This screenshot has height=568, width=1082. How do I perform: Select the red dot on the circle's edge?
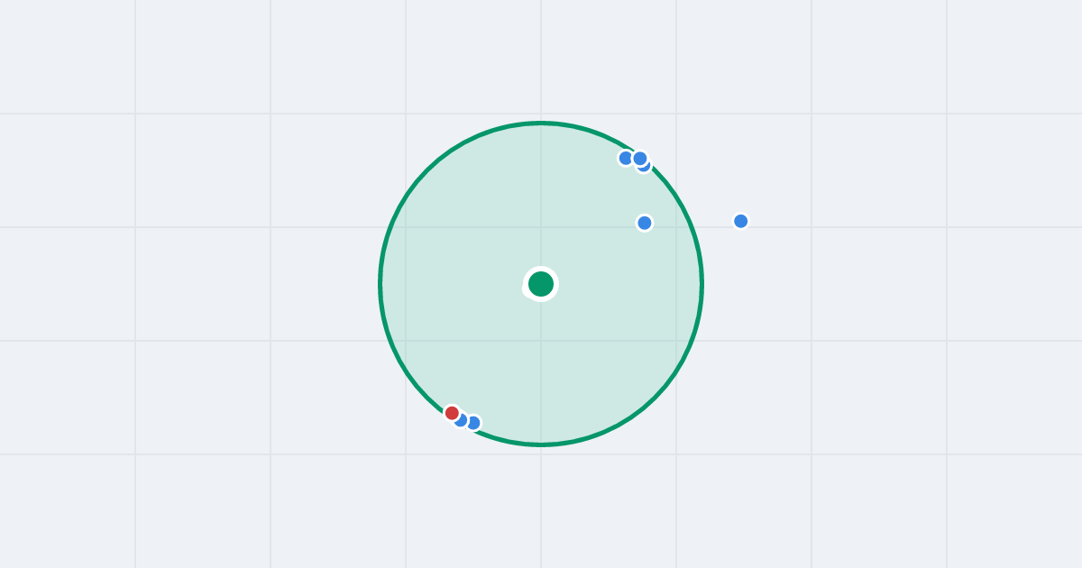tap(452, 413)
